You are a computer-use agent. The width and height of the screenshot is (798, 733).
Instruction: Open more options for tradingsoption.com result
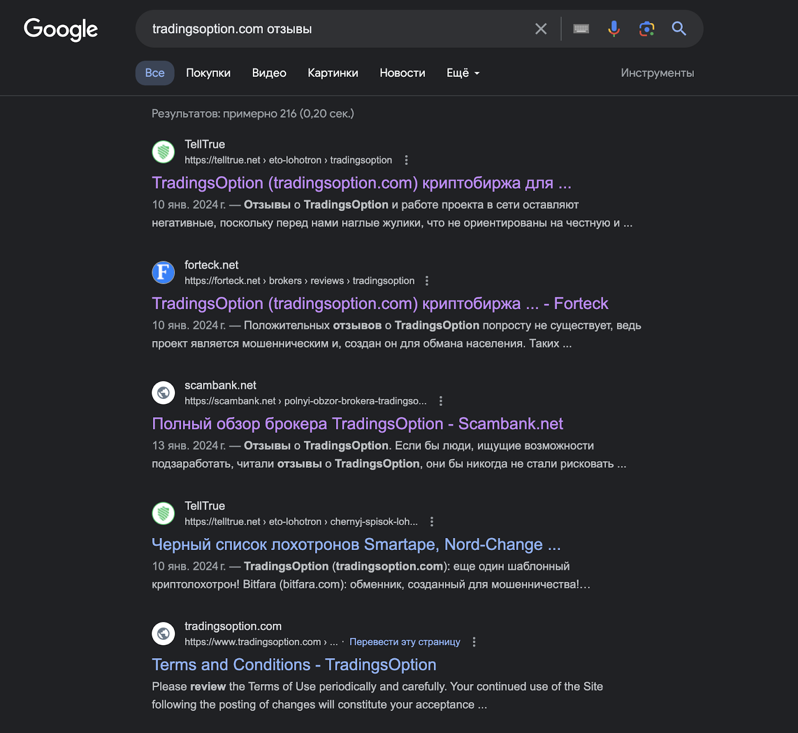(x=474, y=642)
